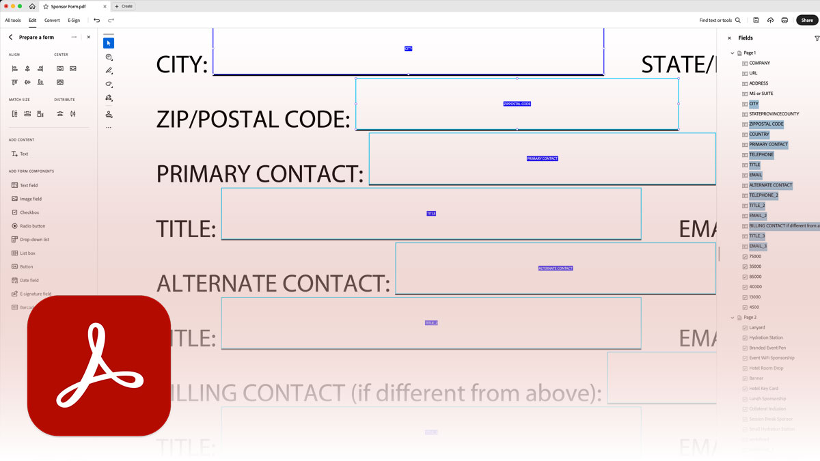
Task: Switch to the E-Sign tab
Action: coord(73,20)
